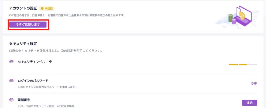Click the 今すぐ認証します button
The height and width of the screenshot is (108, 266).
[x=28, y=25]
